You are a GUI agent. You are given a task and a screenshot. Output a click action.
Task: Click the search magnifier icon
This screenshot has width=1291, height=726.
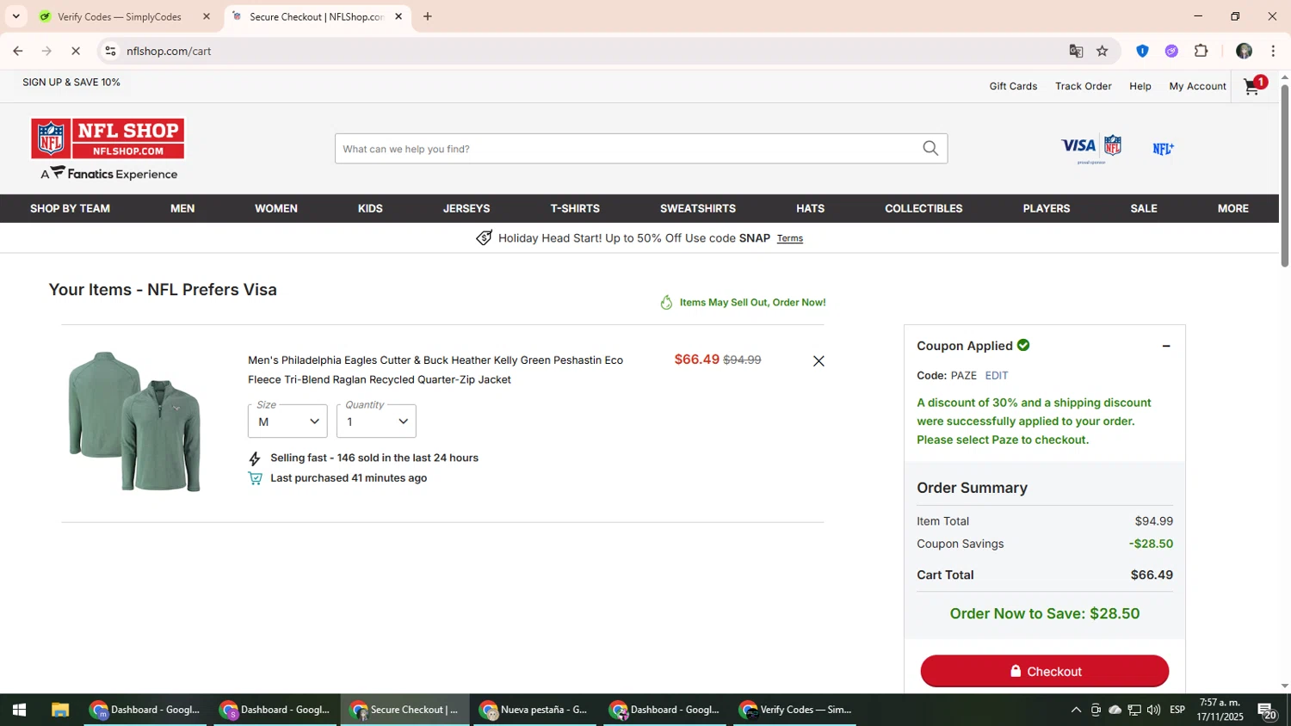(930, 149)
